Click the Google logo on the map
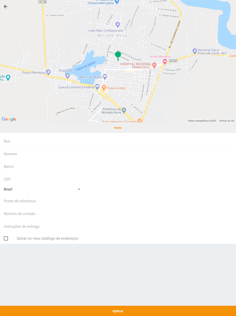The height and width of the screenshot is (316, 236). click(9, 119)
